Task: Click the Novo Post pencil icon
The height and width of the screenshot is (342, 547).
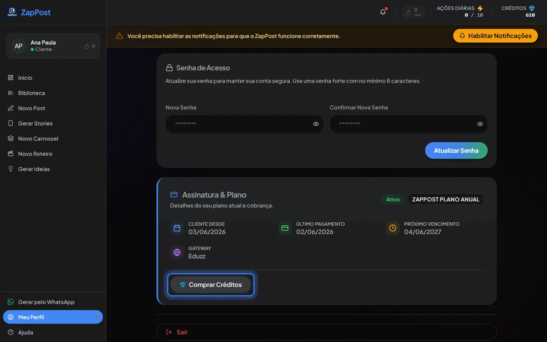Action: (x=11, y=108)
